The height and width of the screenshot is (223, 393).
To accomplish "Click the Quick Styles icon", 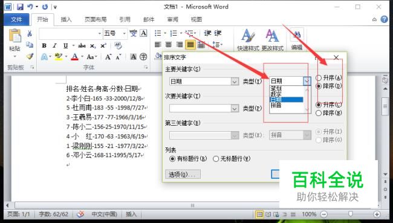I will point(248,40).
